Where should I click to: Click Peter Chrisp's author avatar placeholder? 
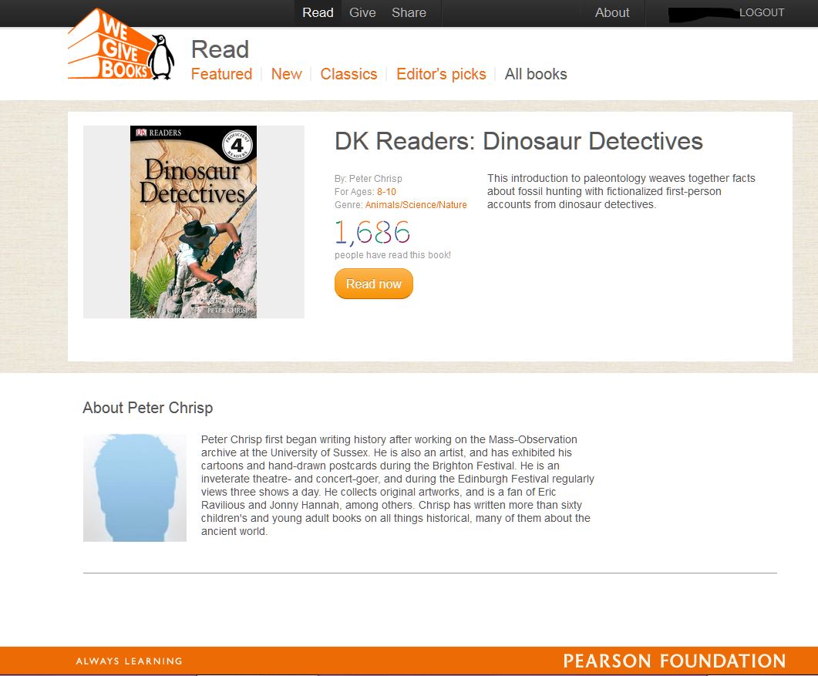[135, 487]
